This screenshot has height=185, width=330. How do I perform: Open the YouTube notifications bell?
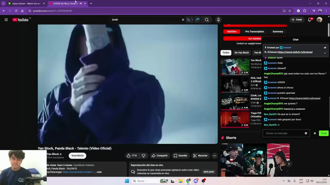click(x=310, y=20)
